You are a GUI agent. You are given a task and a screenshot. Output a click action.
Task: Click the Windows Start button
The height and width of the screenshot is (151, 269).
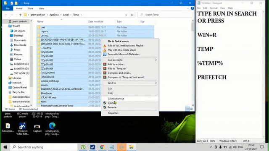pyautogui.click(x=5, y=147)
